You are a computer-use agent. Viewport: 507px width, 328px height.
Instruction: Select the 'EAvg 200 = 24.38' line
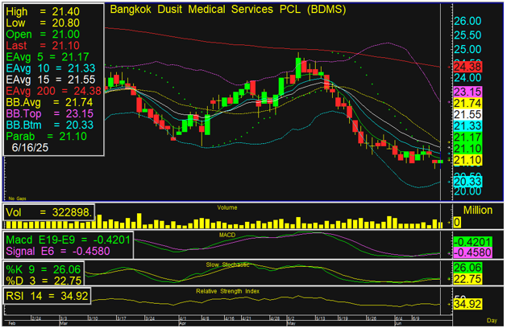pos(53,91)
